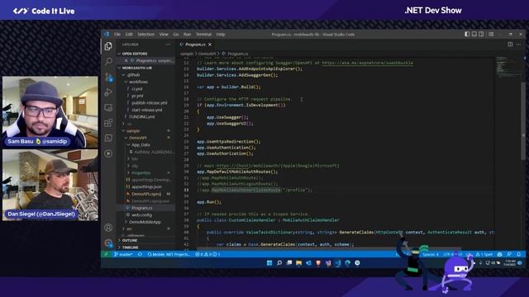
Task: Click the remote window indicator in the status bar
Action: coord(106,254)
